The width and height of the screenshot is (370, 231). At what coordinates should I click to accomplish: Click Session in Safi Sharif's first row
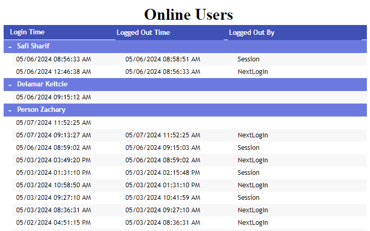tap(248, 59)
